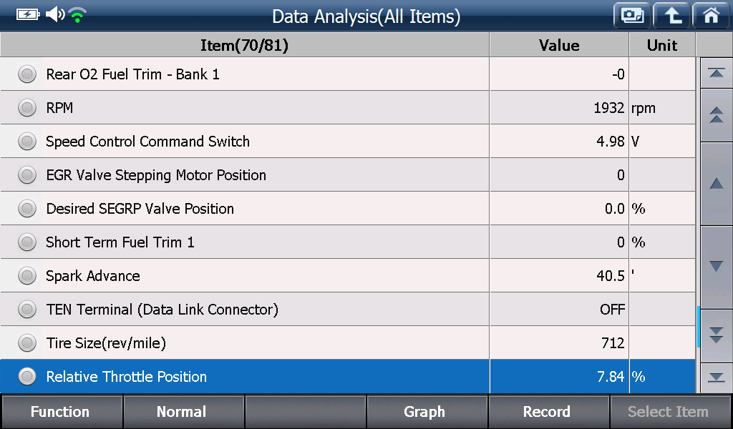Jump to bottom of list arrow
Viewport: 733px width, 429px height.
(x=716, y=378)
